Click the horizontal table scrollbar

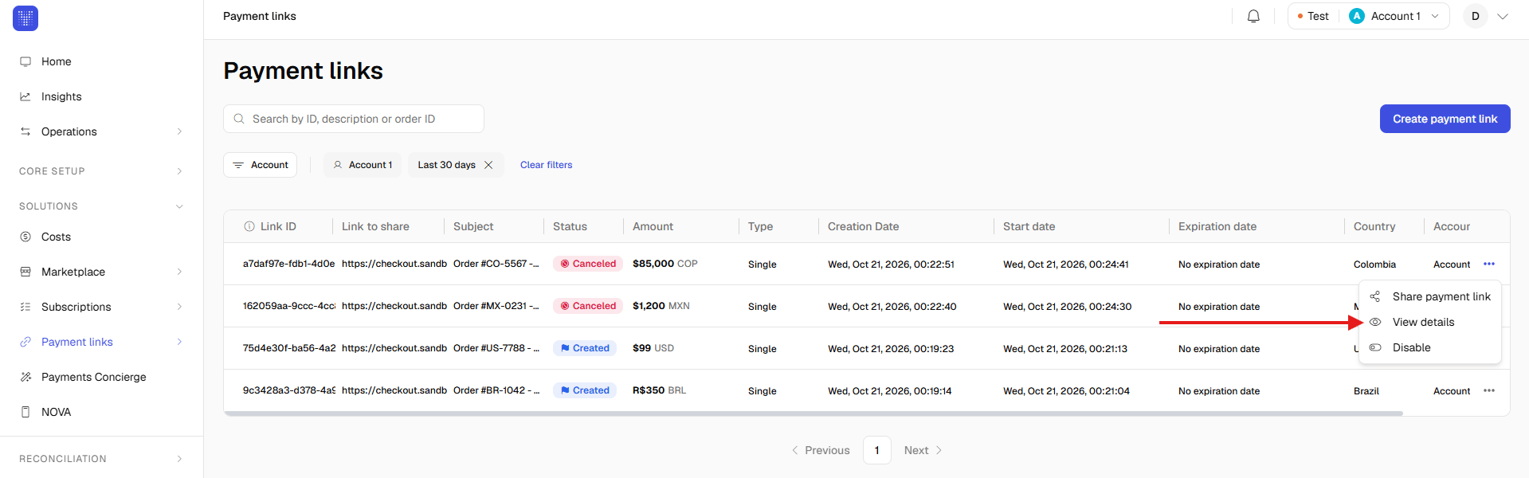[814, 413]
